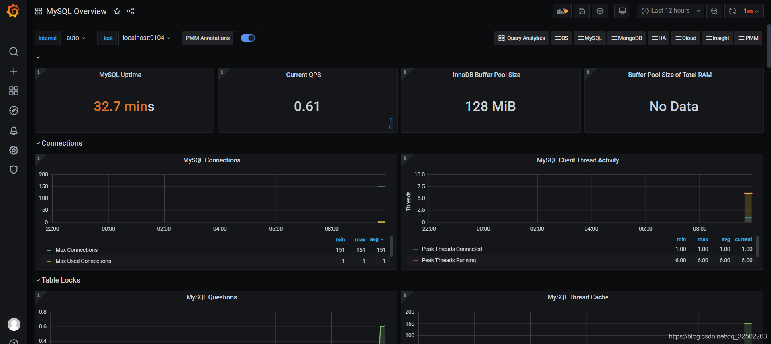
Task: Toggle the Peak Threads Connected series
Action: click(452, 249)
